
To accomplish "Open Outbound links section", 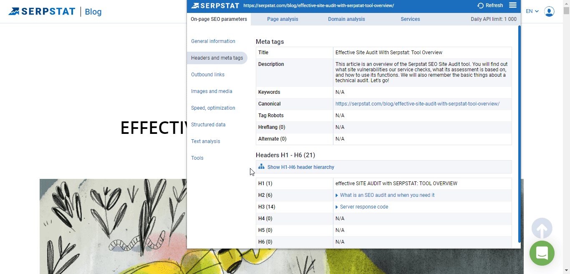I will click(208, 75).
